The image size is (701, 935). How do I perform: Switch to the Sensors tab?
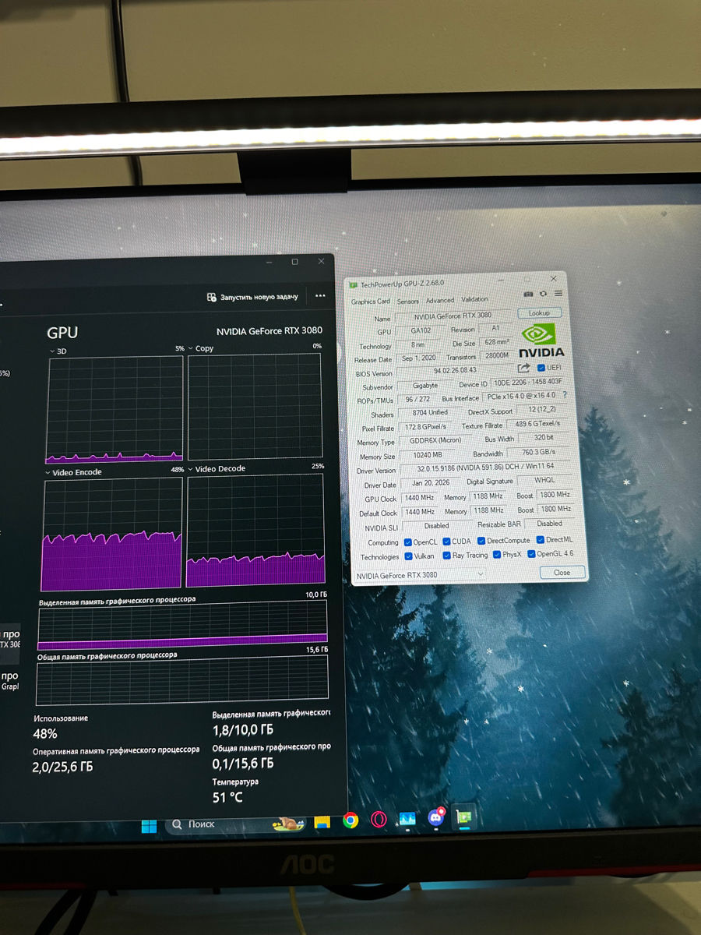pos(408,301)
